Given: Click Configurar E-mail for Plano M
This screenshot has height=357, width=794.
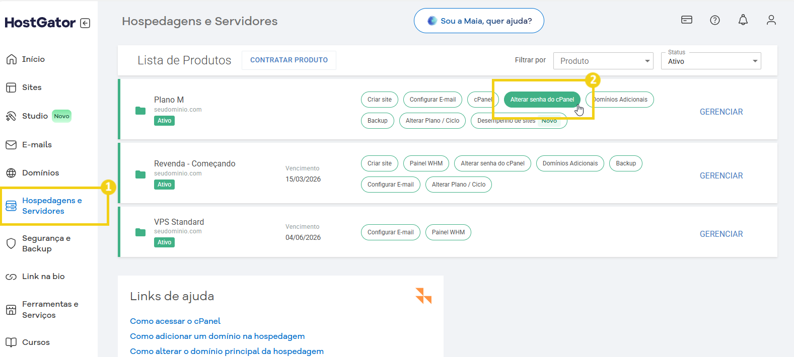Looking at the screenshot, I should [432, 100].
